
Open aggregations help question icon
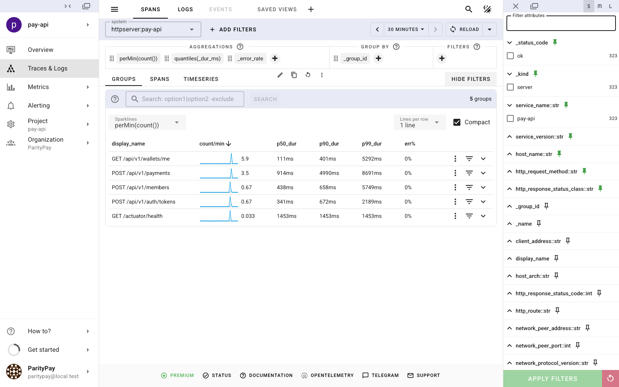240,47
